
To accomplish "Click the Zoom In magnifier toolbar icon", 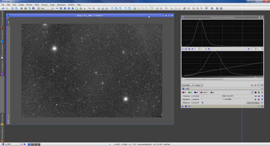I will click(x=89, y=8).
